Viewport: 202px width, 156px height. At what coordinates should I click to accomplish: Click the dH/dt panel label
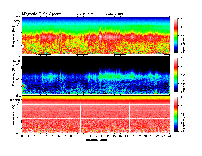point(16,21)
